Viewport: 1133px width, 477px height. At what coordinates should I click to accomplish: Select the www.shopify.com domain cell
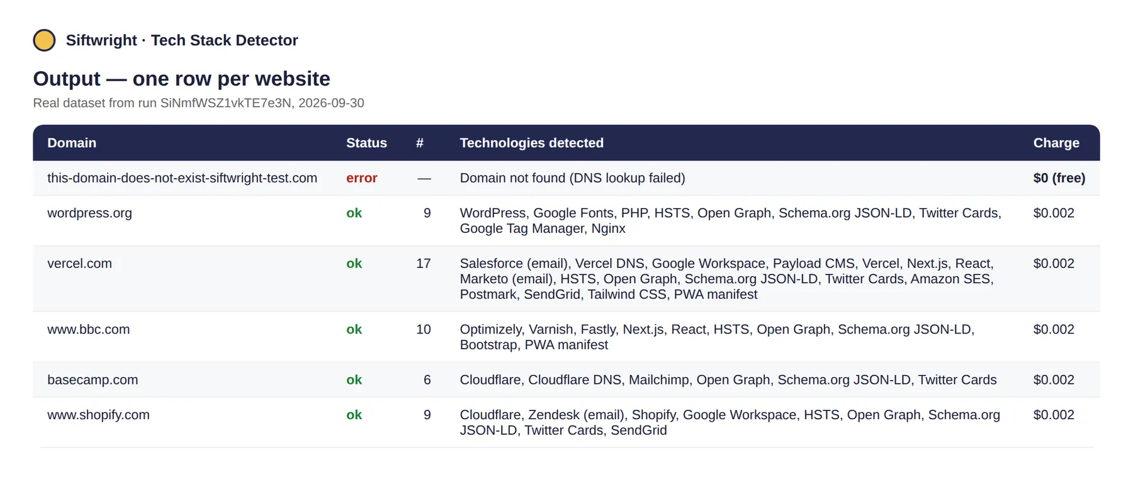pos(98,415)
